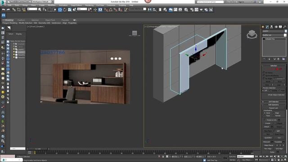Open the selection filter dropdown in toolbar
The height and width of the screenshot is (162, 288).
click(32, 9)
